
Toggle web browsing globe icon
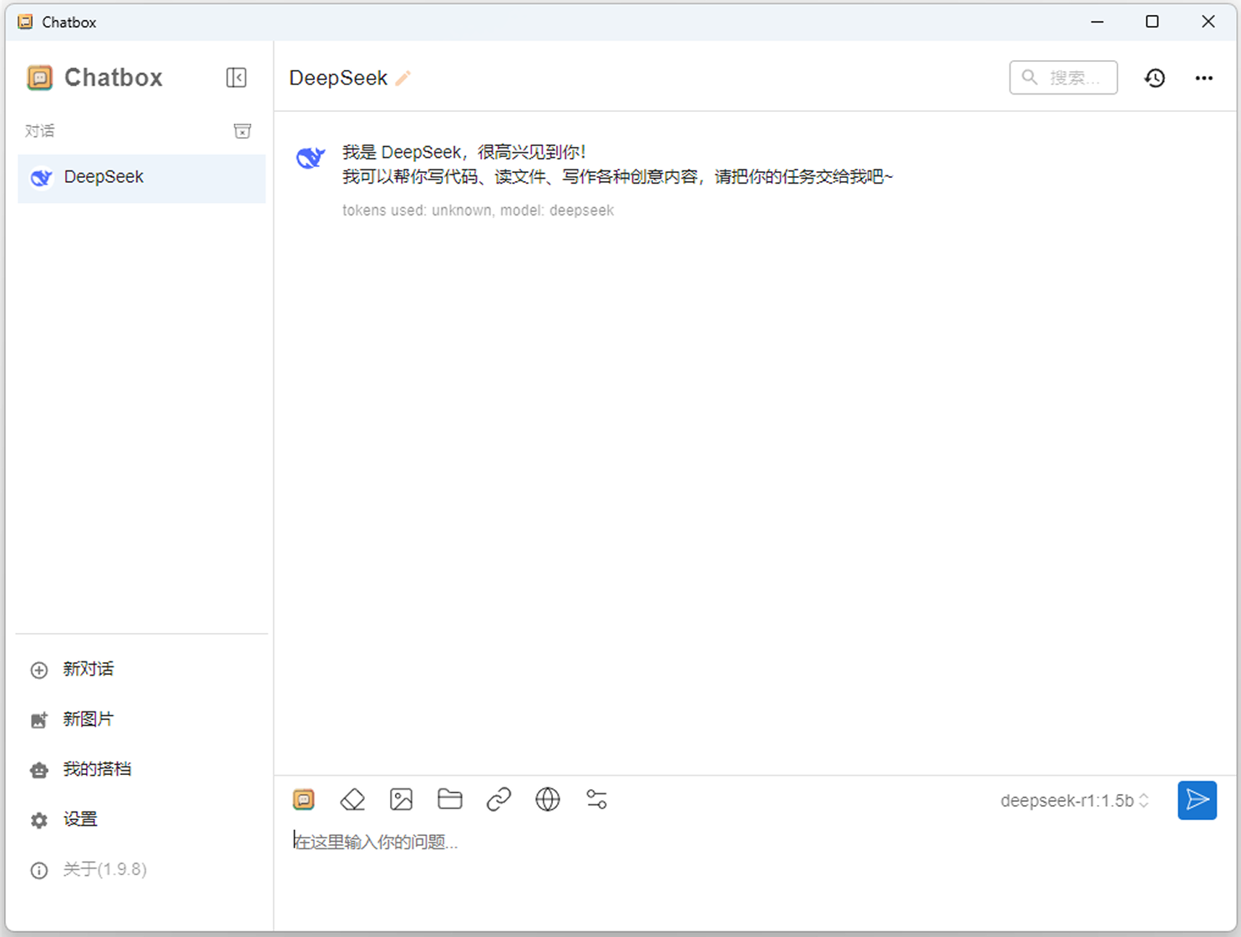tap(548, 799)
